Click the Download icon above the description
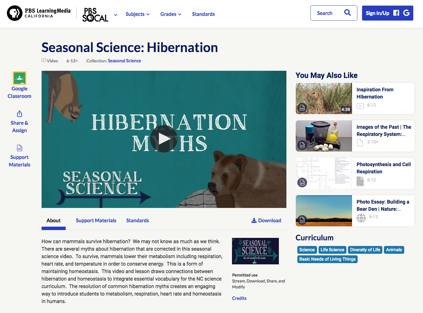Viewport: 423px width, 313px height. tap(254, 220)
